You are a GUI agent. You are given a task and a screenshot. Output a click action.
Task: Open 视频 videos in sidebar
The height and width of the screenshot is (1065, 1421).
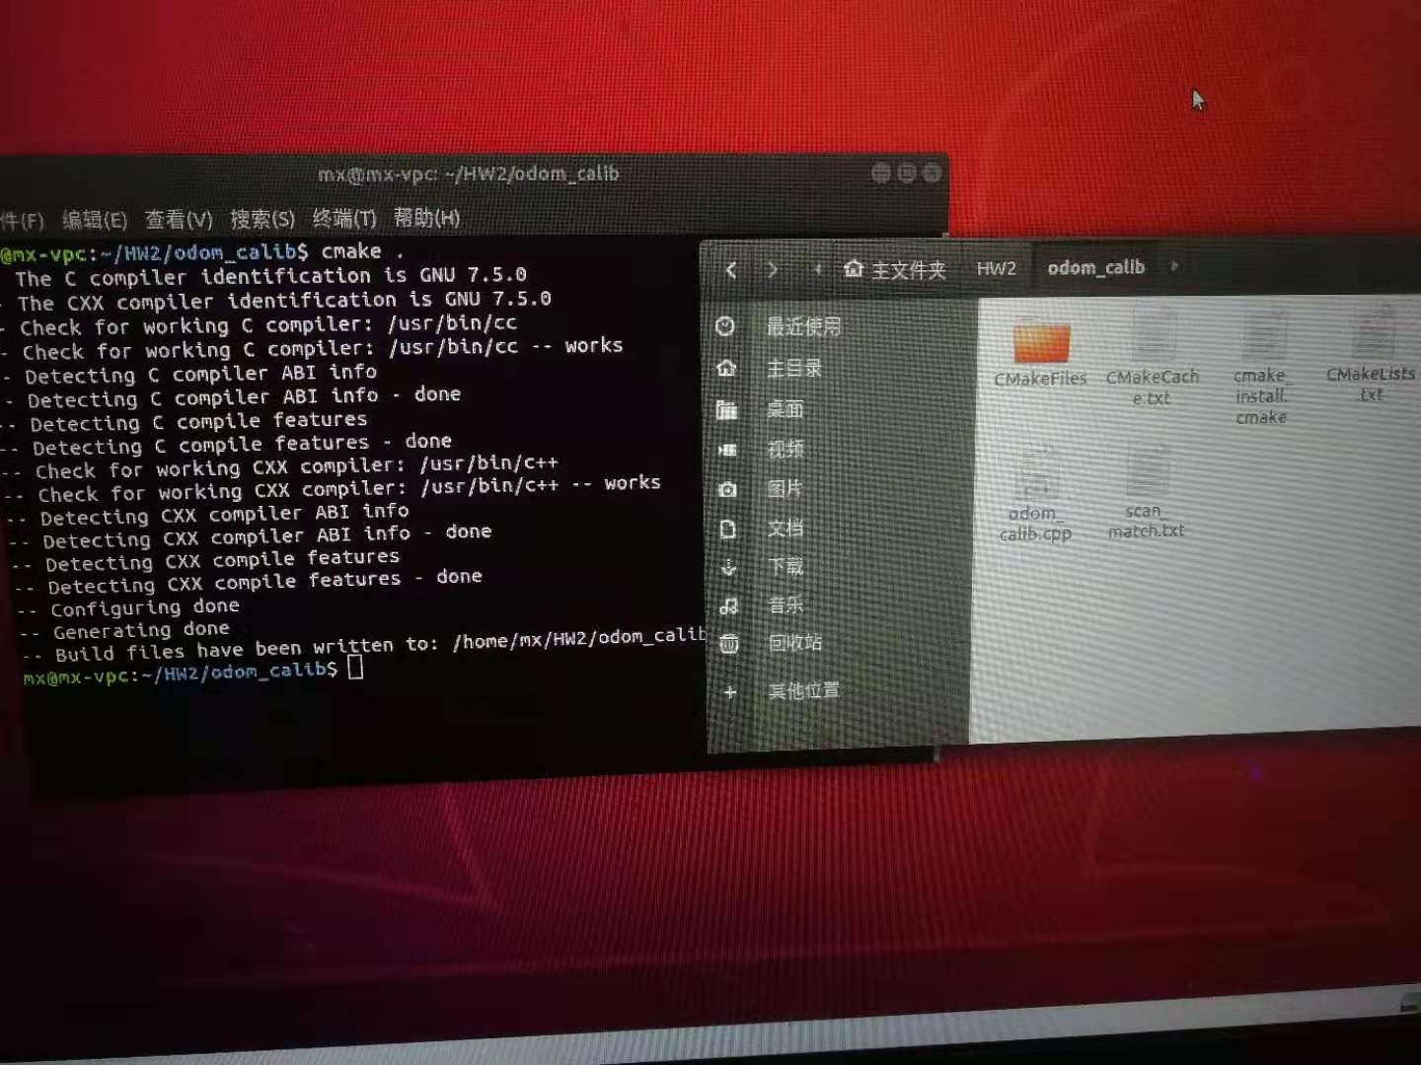coord(785,450)
